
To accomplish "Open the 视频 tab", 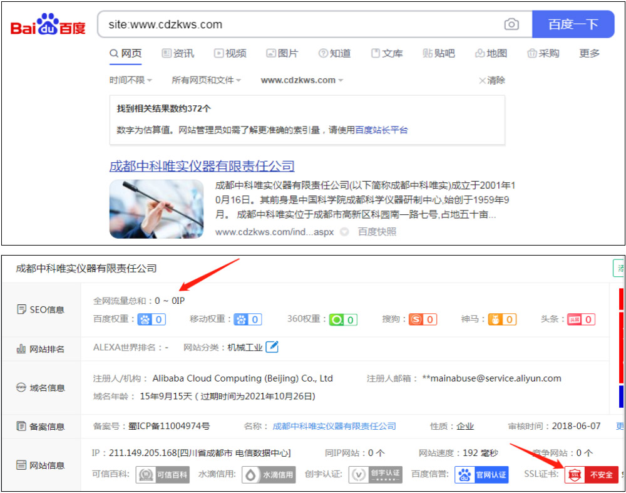I will click(230, 53).
